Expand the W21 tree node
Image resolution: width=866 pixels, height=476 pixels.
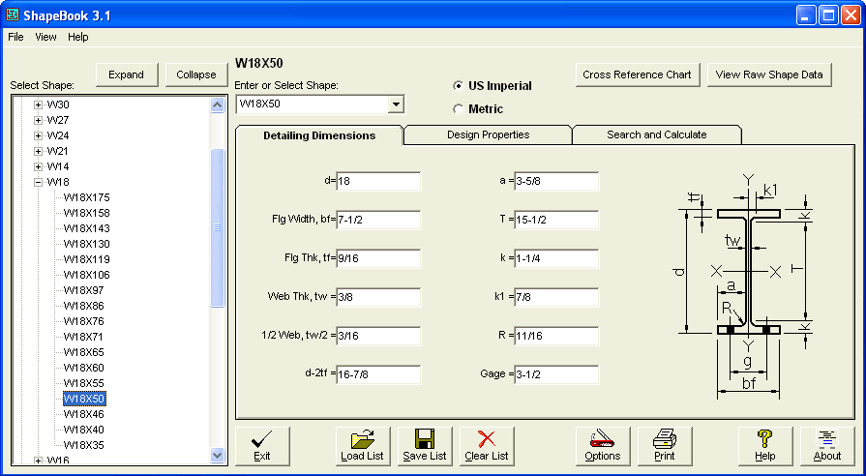[38, 151]
